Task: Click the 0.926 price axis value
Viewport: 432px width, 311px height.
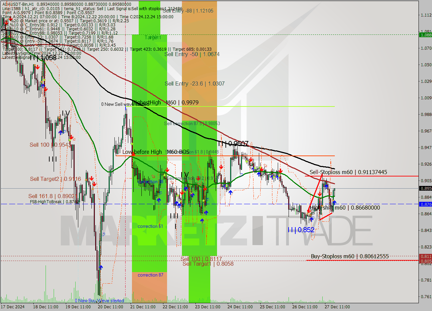Action: (x=426, y=164)
